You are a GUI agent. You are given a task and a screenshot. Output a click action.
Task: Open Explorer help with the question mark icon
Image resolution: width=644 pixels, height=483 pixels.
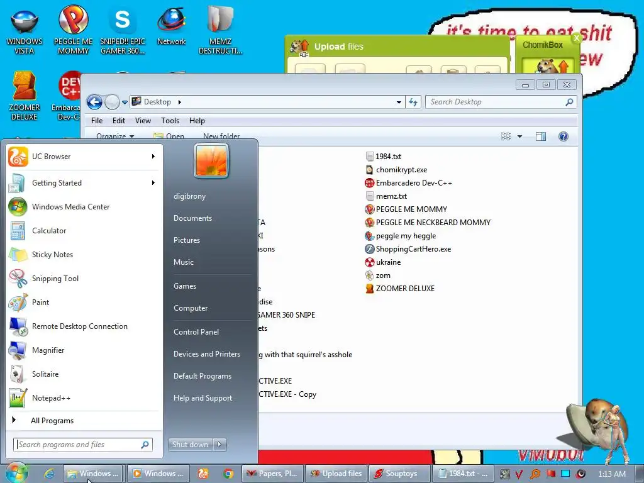pyautogui.click(x=563, y=136)
